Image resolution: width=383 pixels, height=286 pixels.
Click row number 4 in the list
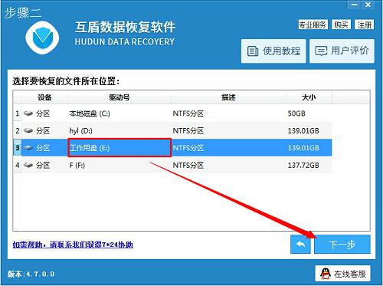tap(18, 165)
